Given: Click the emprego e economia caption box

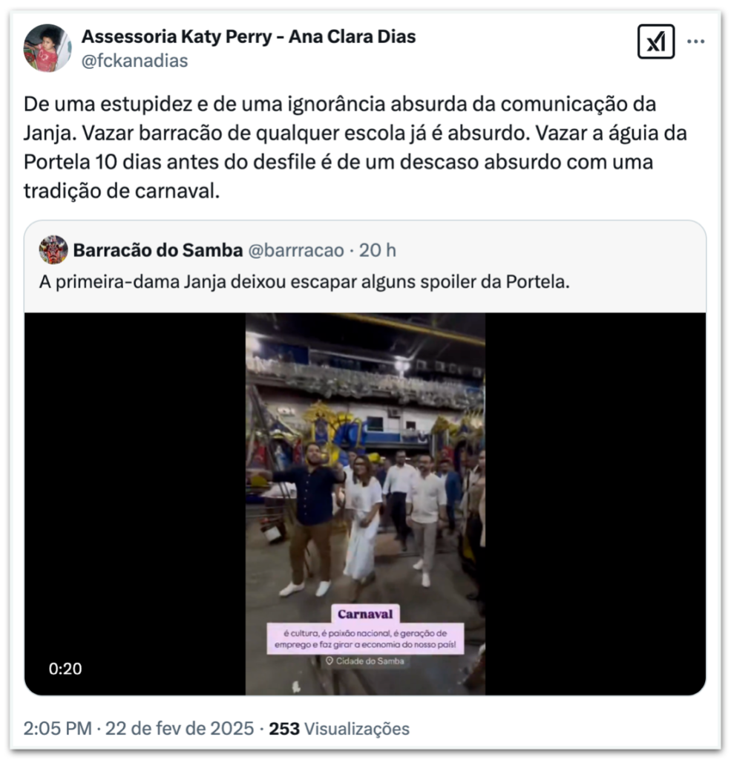Looking at the screenshot, I should [365, 639].
